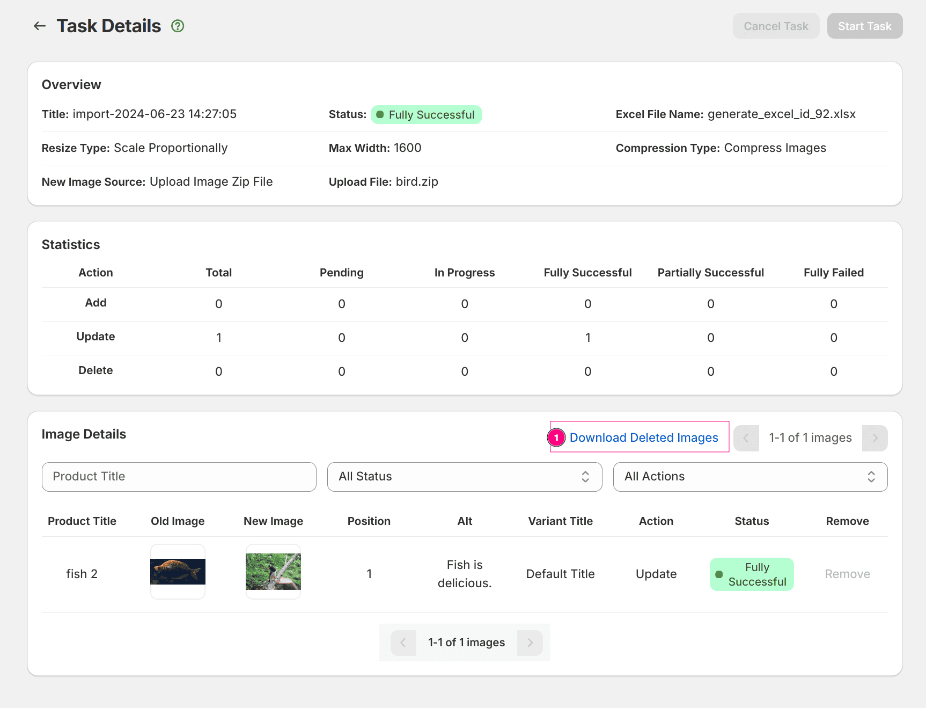Screen dimensions: 926x708
Task: Open the help question mark icon
Action: click(178, 26)
